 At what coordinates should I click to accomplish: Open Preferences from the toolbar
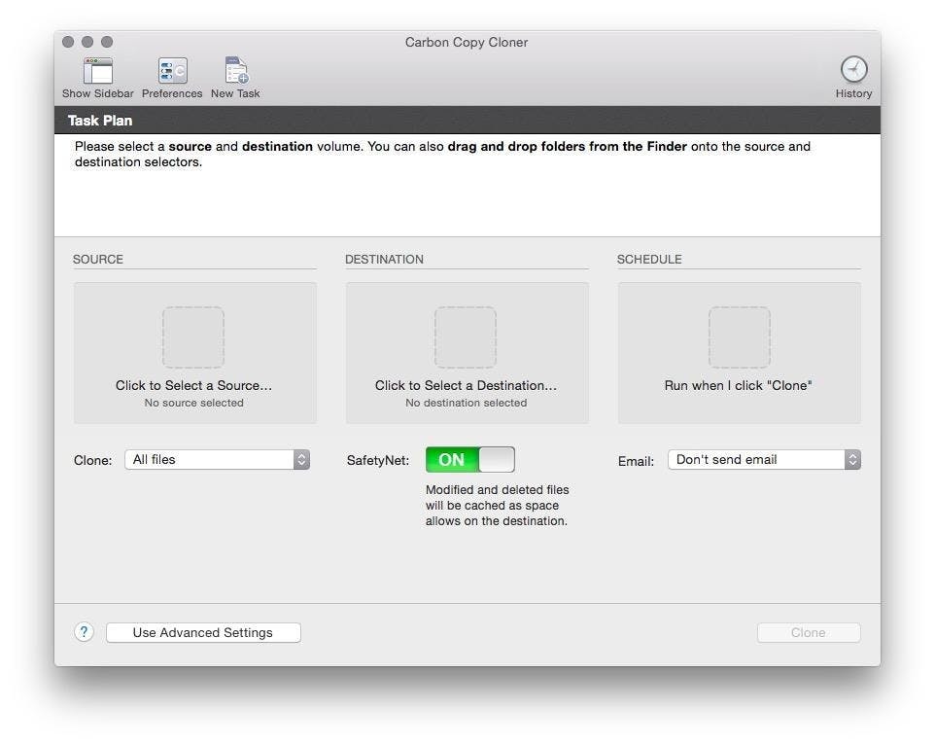(172, 71)
